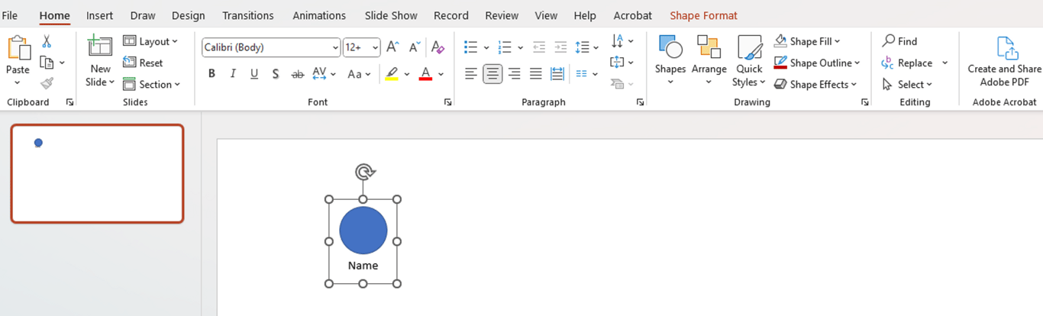Open the Layout dropdown menu
Screen dimensions: 1043x316
(150, 41)
